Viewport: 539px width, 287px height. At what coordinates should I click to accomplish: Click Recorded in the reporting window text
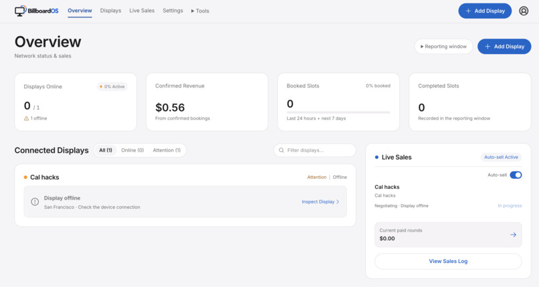454,118
